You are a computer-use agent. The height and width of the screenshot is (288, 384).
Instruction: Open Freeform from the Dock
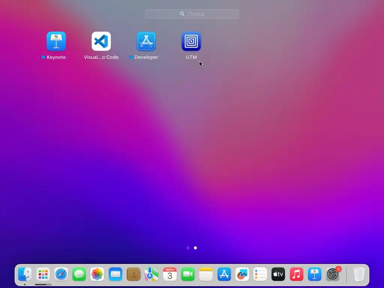pos(242,274)
